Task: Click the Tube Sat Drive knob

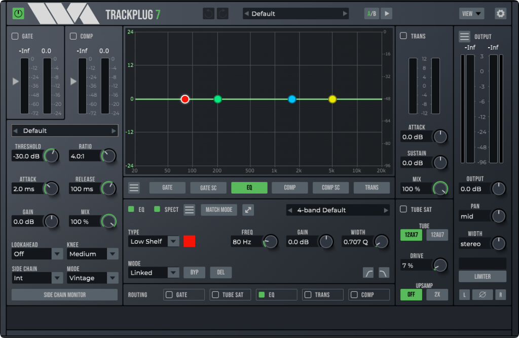Action: pos(440,265)
